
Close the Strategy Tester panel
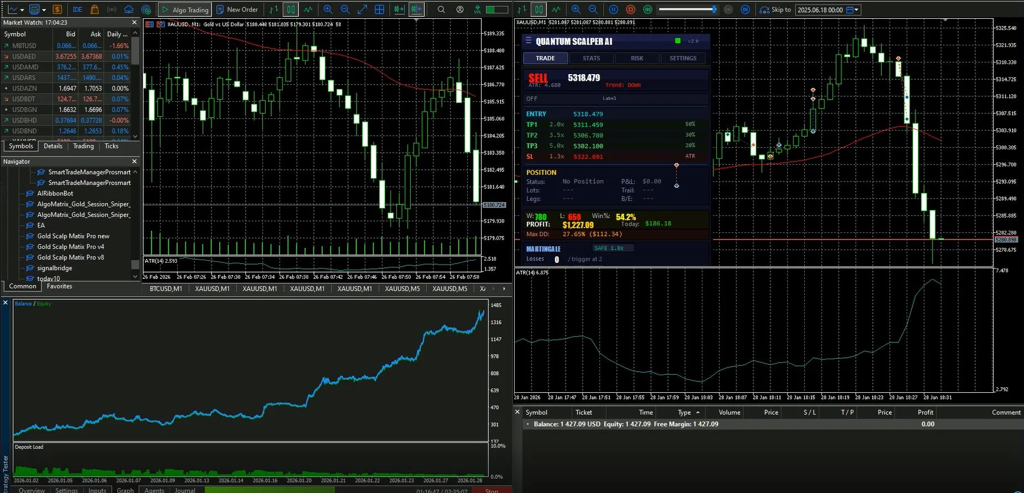tap(6, 303)
